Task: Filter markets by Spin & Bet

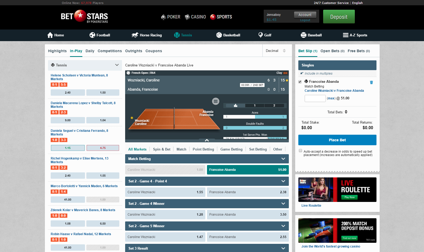Action: (x=162, y=149)
